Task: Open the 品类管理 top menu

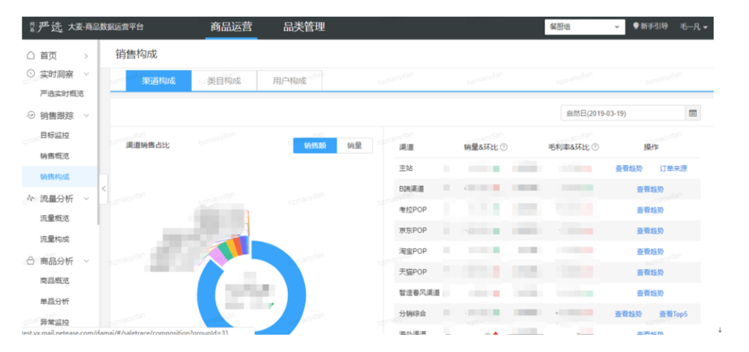Action: (x=304, y=27)
